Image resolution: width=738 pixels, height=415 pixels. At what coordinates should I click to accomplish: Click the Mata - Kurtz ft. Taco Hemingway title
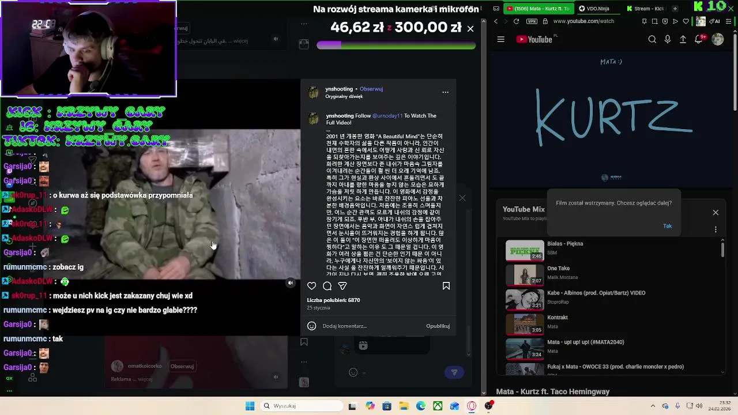click(x=552, y=392)
